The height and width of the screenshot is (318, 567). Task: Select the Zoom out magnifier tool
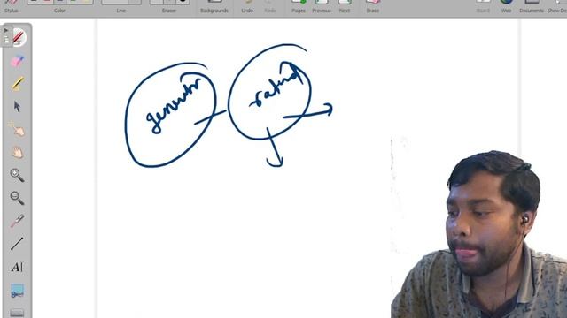(17, 198)
